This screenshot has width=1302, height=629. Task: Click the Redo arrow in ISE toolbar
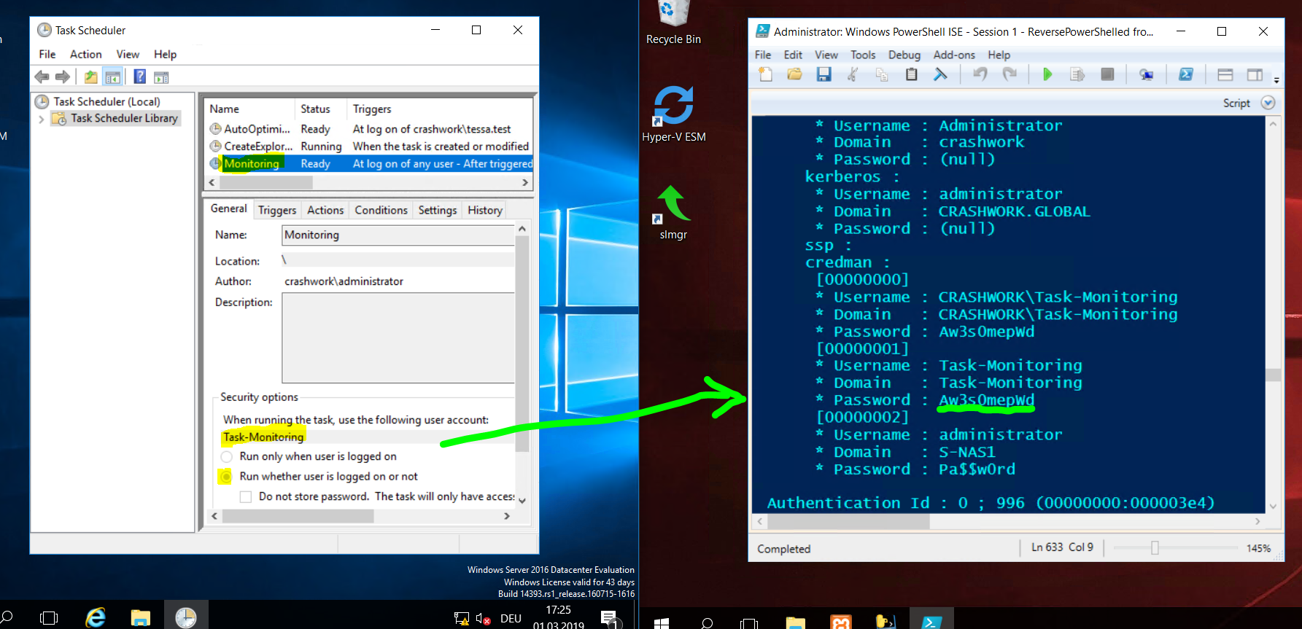click(x=1010, y=74)
